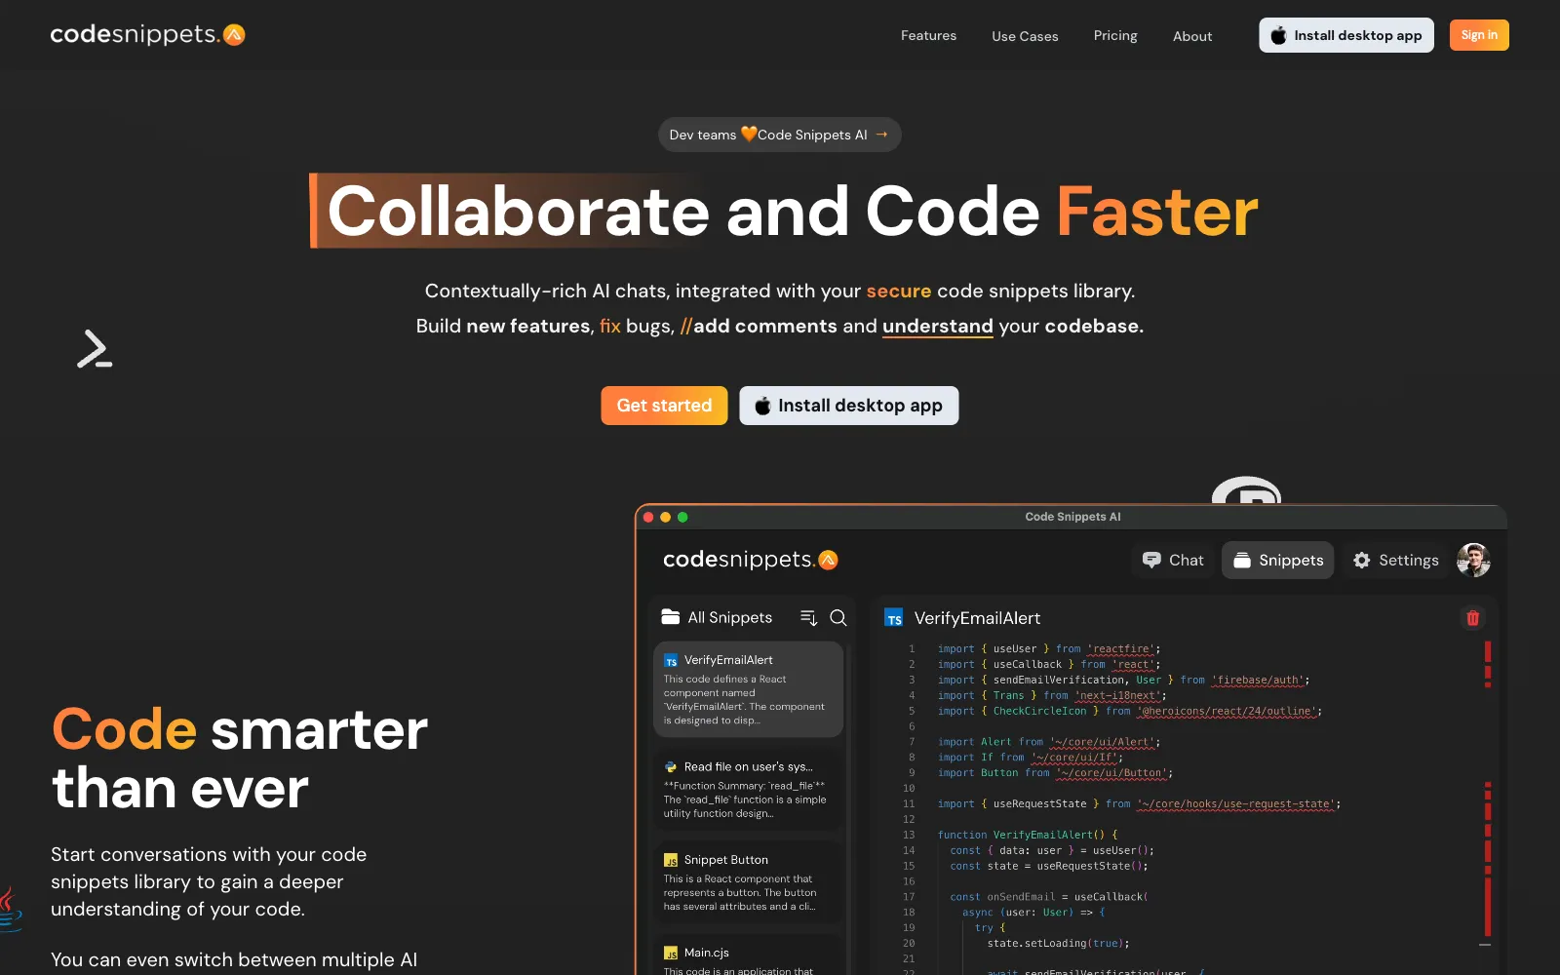Screen dimensions: 1560x975
Task: Click the code editor minimap scrollbar
Action: 1487,795
